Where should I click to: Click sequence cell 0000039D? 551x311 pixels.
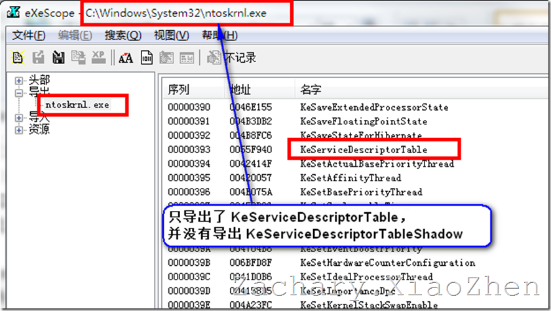point(189,291)
